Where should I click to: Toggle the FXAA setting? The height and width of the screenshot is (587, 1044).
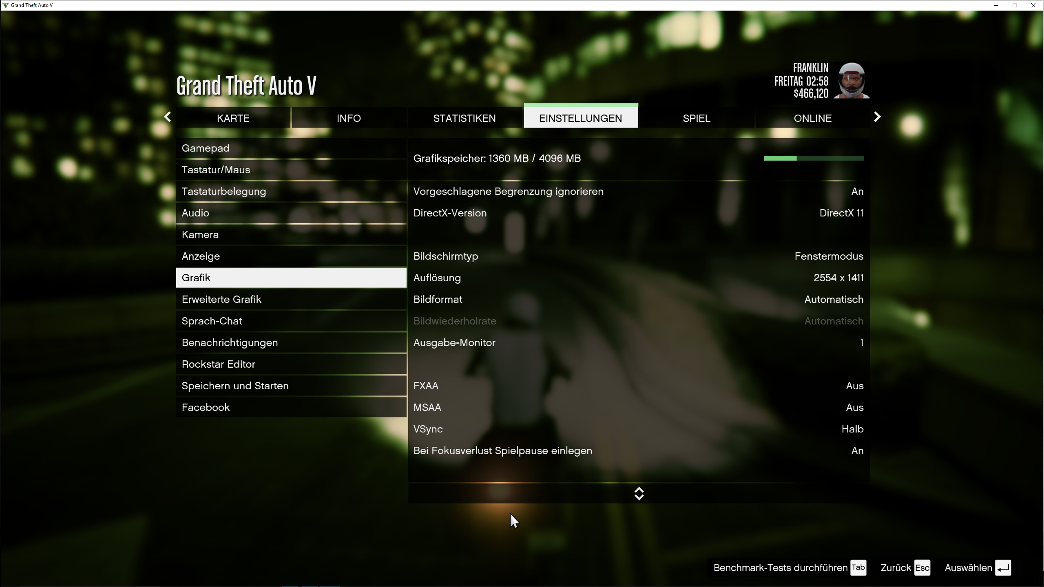pyautogui.click(x=639, y=386)
